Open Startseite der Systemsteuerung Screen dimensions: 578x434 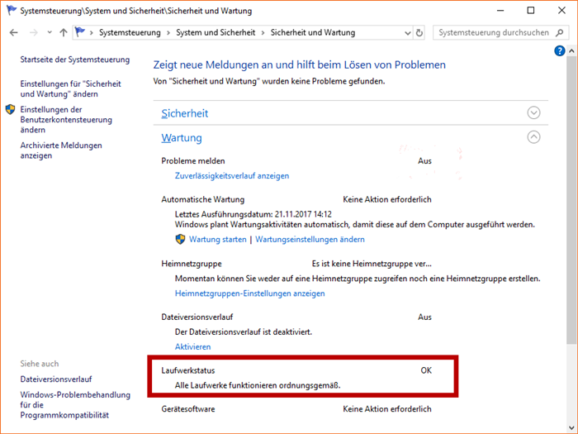tap(75, 60)
